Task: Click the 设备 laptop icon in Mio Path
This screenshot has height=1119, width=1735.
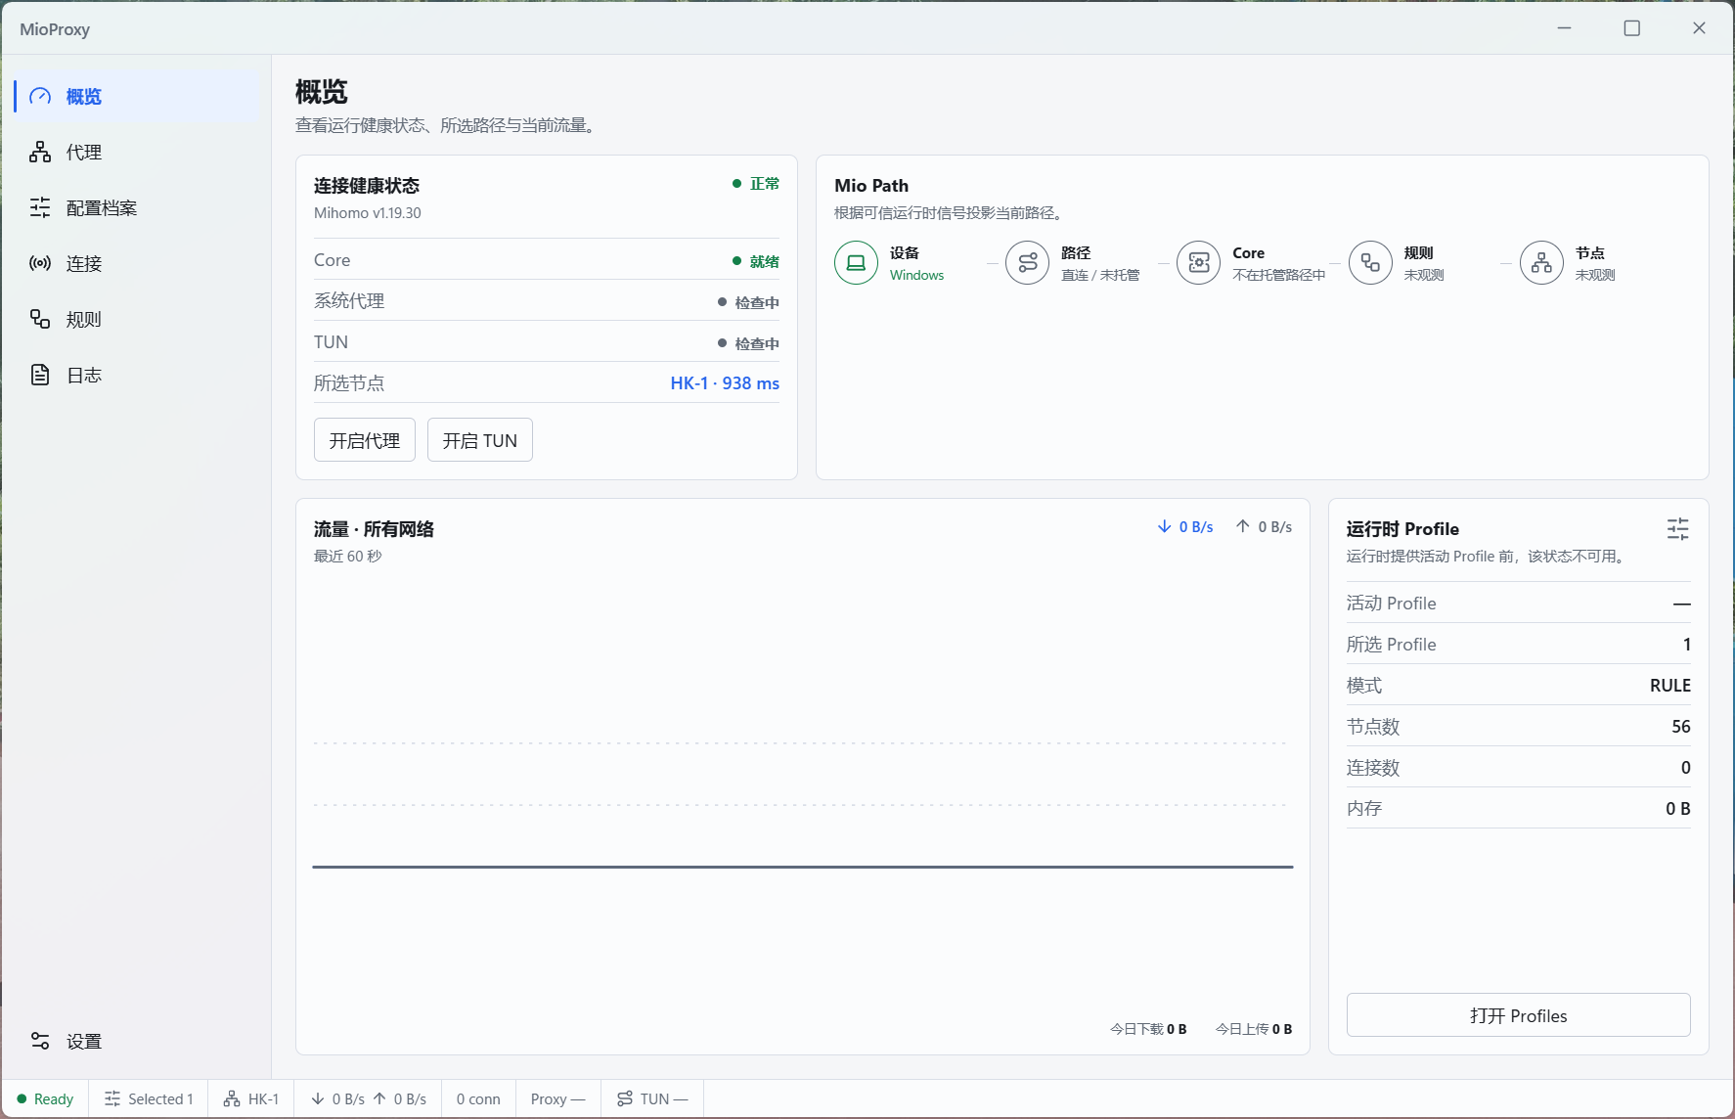Action: (x=856, y=263)
